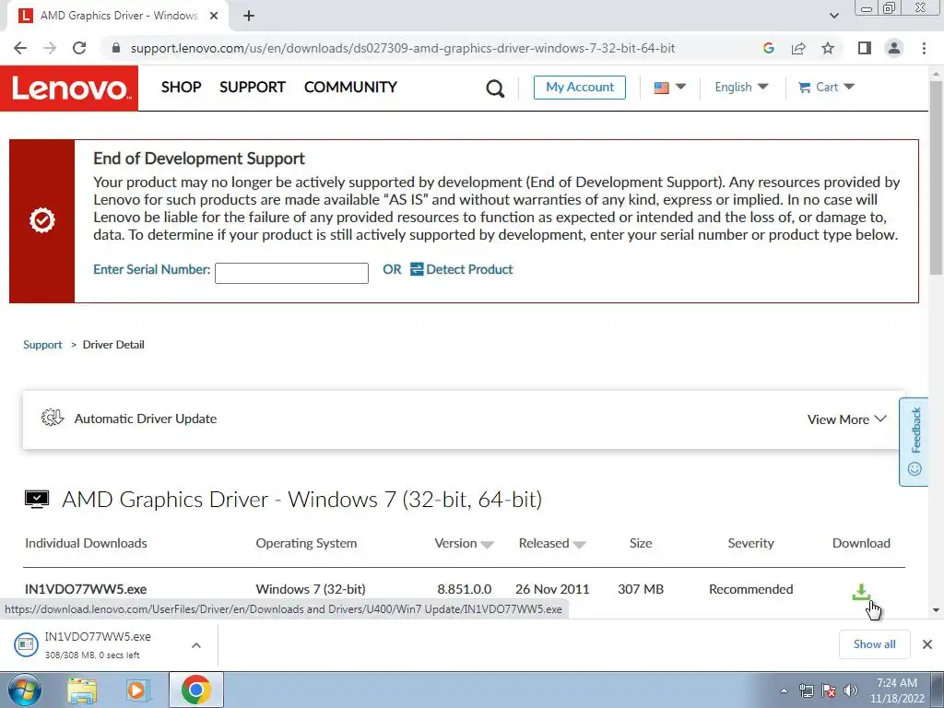Click the network tray icon
This screenshot has width=944, height=708.
click(x=806, y=690)
